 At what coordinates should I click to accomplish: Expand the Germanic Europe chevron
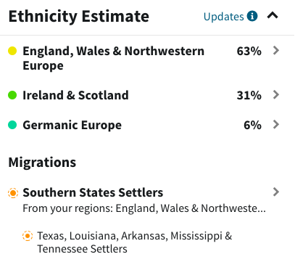(276, 124)
